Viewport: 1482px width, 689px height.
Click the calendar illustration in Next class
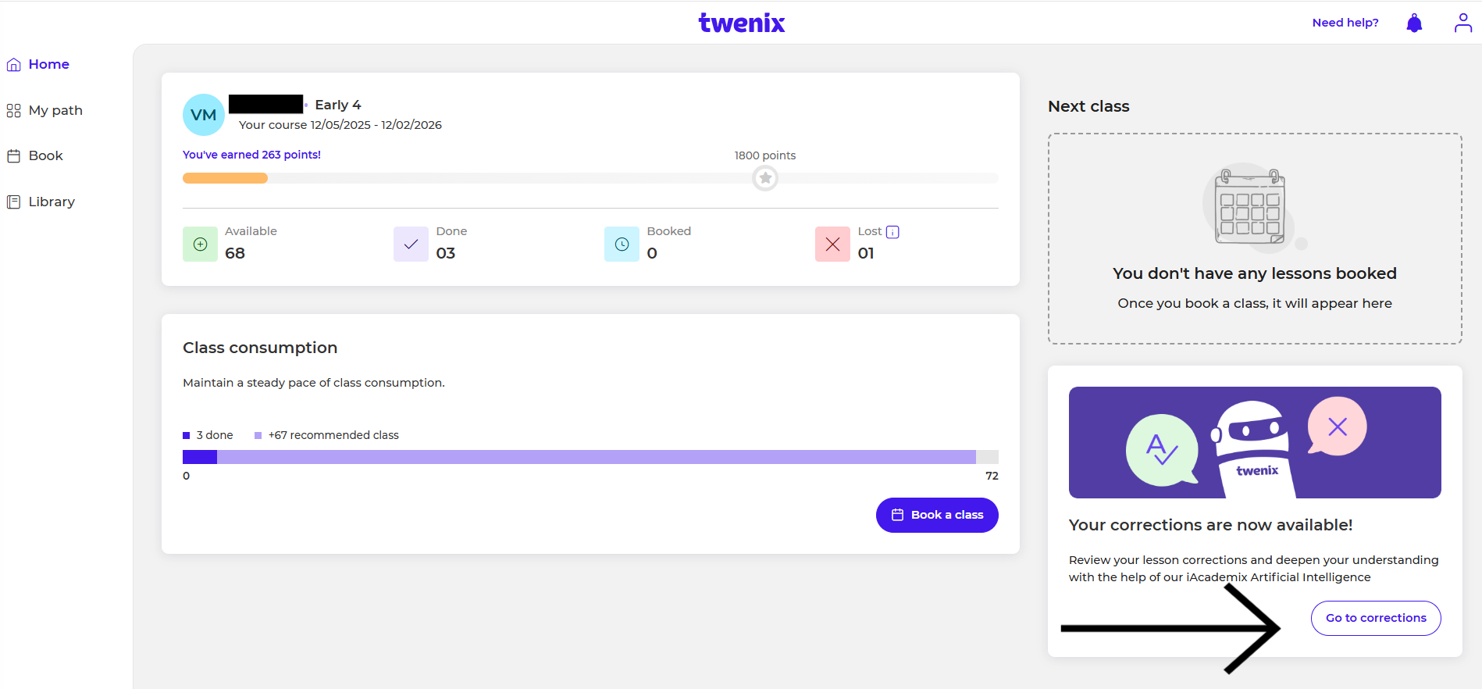click(1250, 207)
